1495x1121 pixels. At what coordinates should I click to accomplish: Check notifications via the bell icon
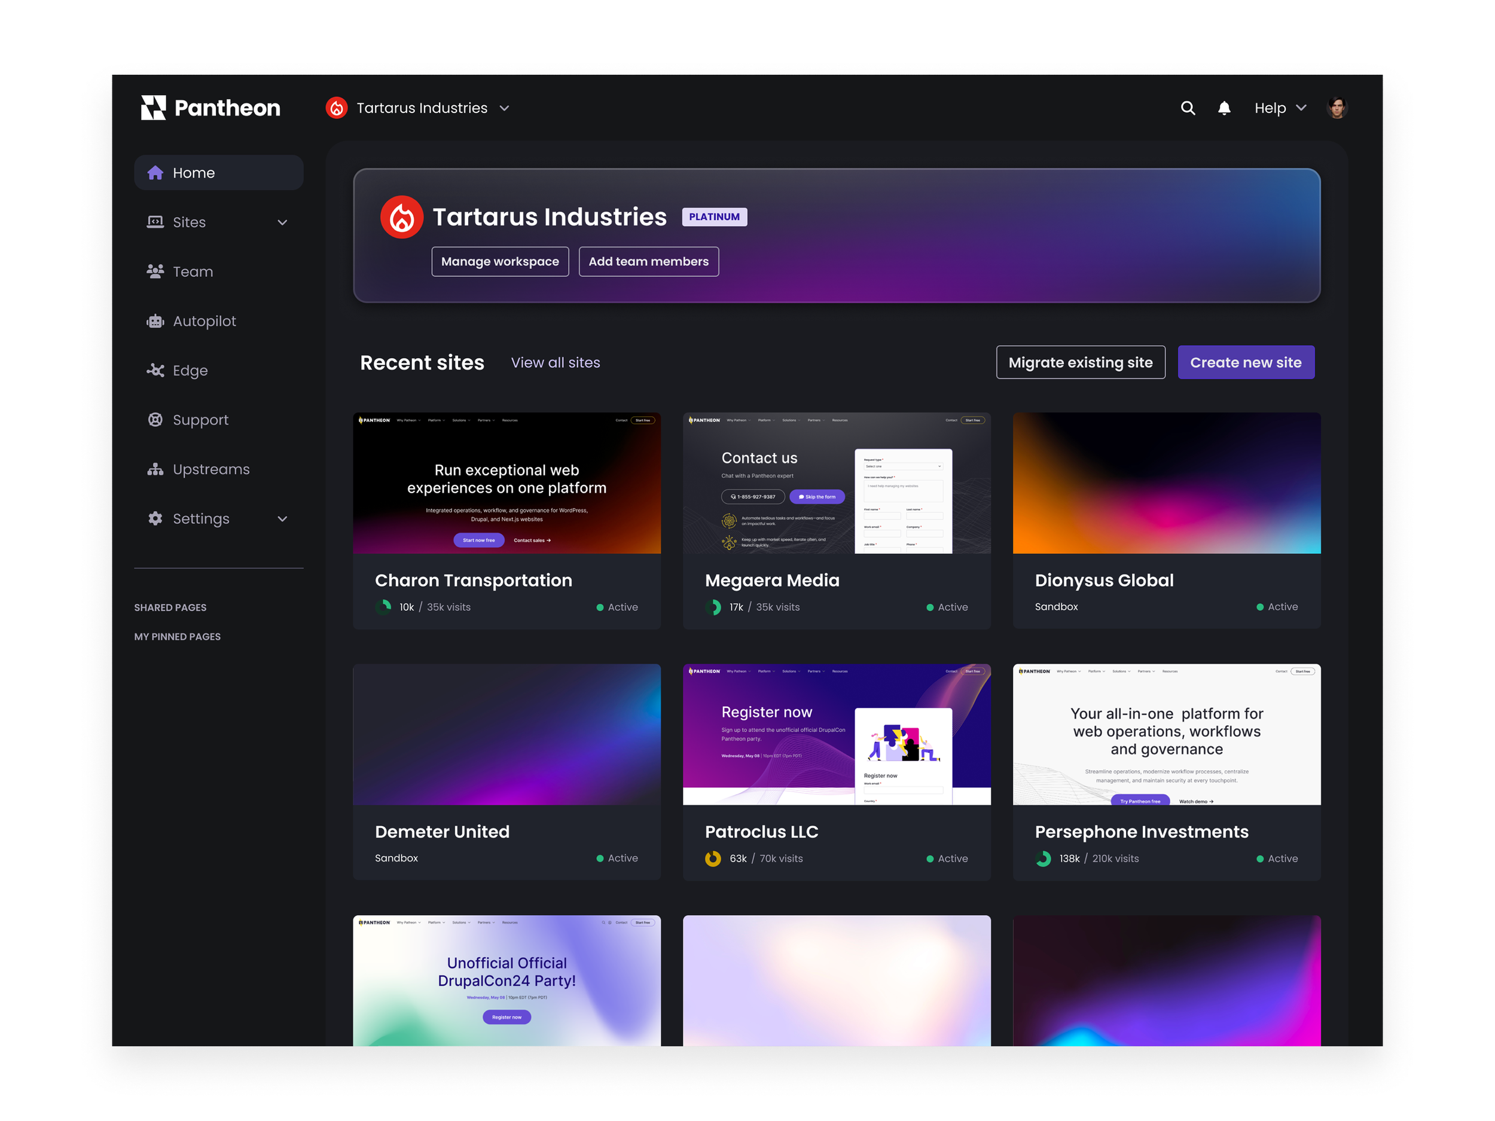point(1224,108)
